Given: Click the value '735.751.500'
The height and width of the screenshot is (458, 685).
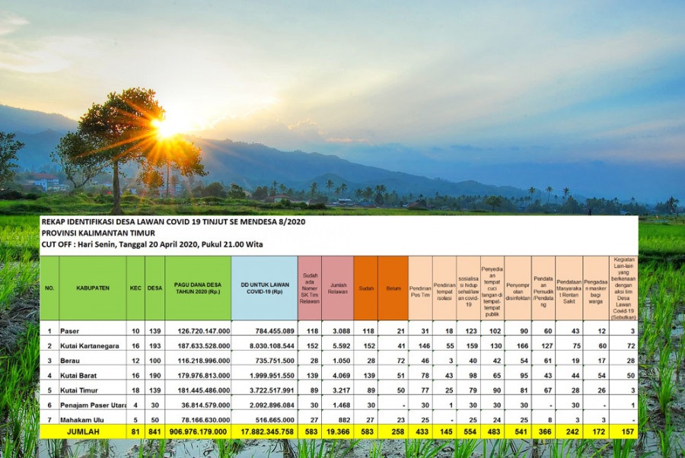Looking at the screenshot, I should point(275,361).
